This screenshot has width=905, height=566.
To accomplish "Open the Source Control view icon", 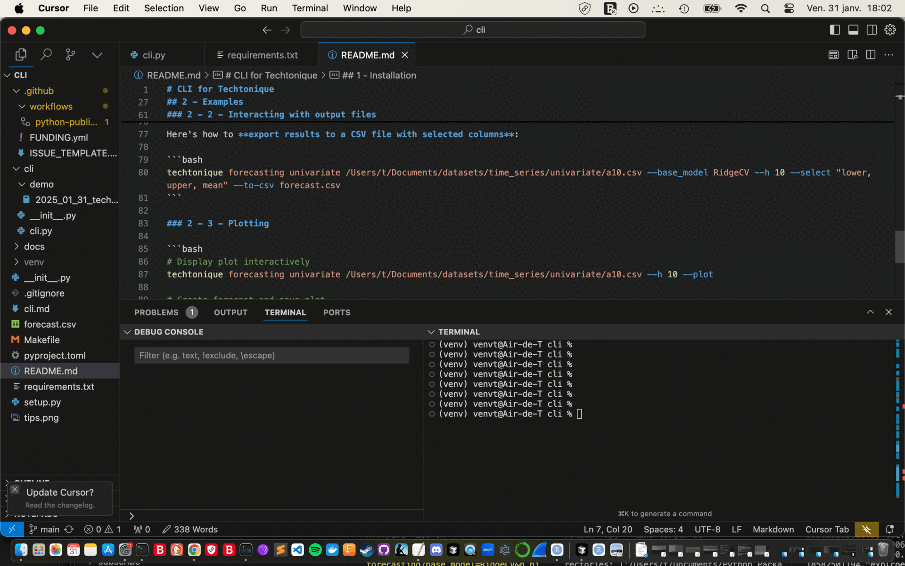I will (x=71, y=55).
